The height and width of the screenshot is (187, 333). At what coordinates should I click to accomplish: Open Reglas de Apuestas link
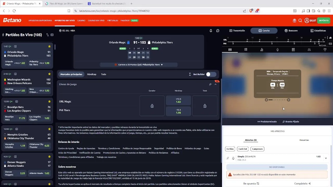(x=86, y=149)
